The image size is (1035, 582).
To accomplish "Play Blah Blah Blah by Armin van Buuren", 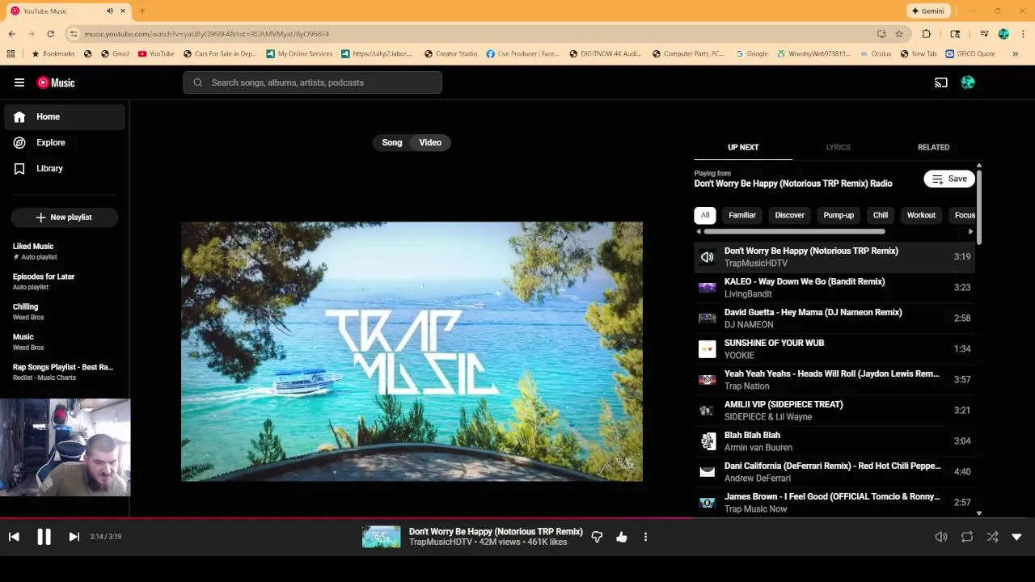I will 834,441.
